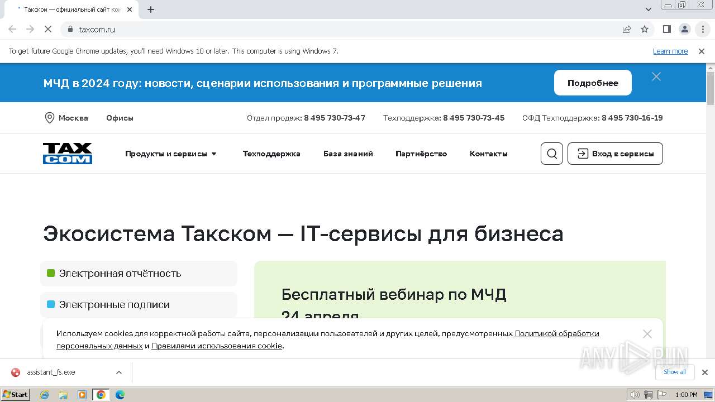Open tab search chevron
The height and width of the screenshot is (402, 715).
tap(649, 9)
